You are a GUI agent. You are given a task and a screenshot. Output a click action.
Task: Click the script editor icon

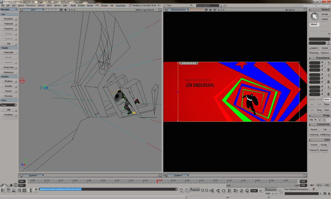click(x=181, y=190)
